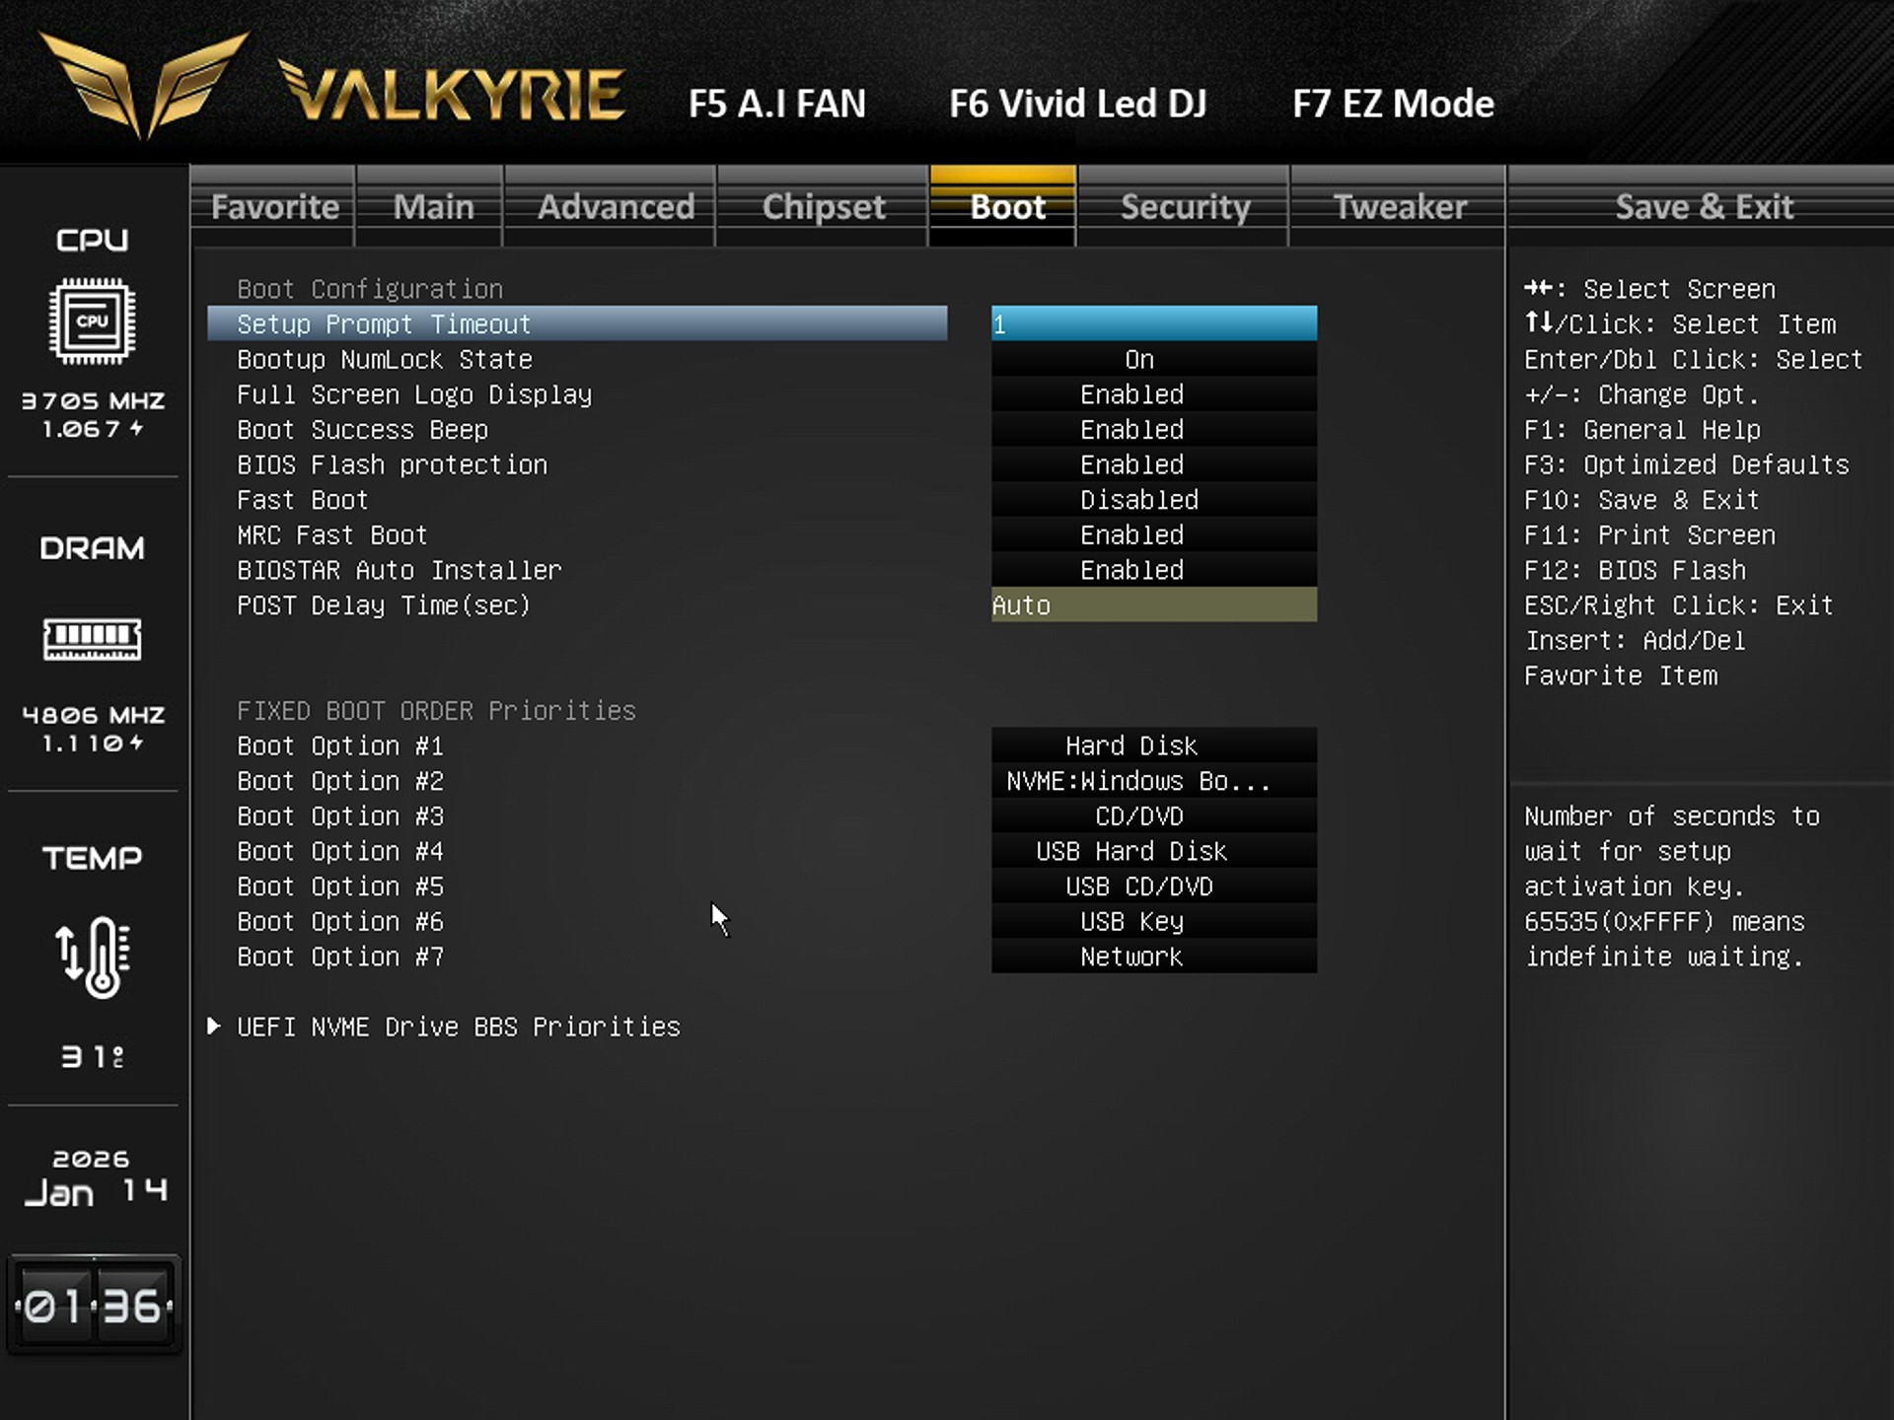This screenshot has width=1894, height=1420.
Task: Click the CPU chip icon in sidebar
Action: pyautogui.click(x=92, y=320)
